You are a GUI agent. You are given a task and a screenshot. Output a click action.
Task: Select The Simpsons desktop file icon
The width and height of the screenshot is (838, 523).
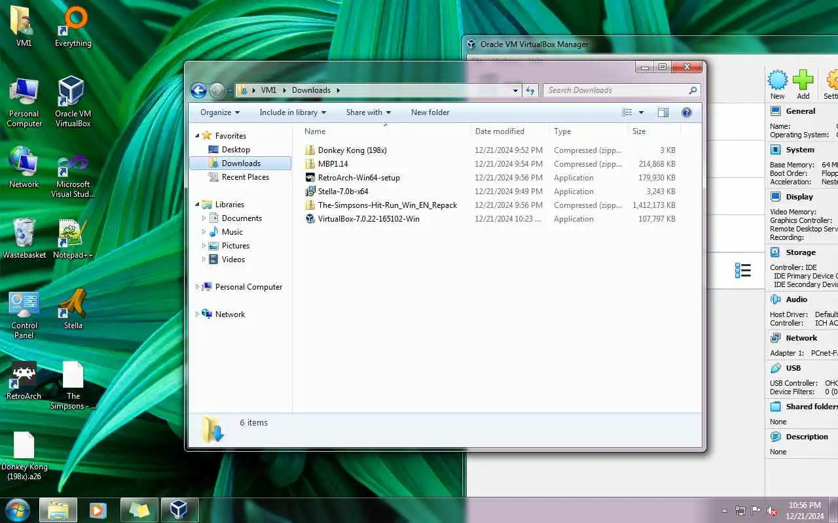point(73,386)
